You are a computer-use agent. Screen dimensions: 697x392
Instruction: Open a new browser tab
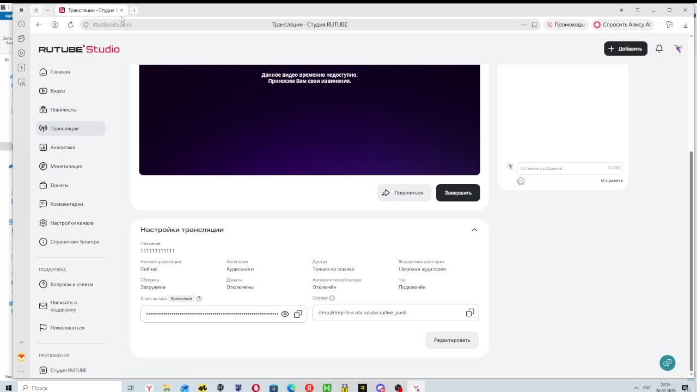[x=134, y=10]
